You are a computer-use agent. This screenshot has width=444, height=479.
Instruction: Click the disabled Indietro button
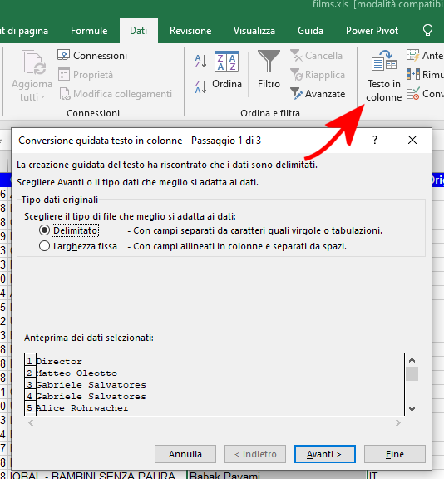(x=255, y=454)
